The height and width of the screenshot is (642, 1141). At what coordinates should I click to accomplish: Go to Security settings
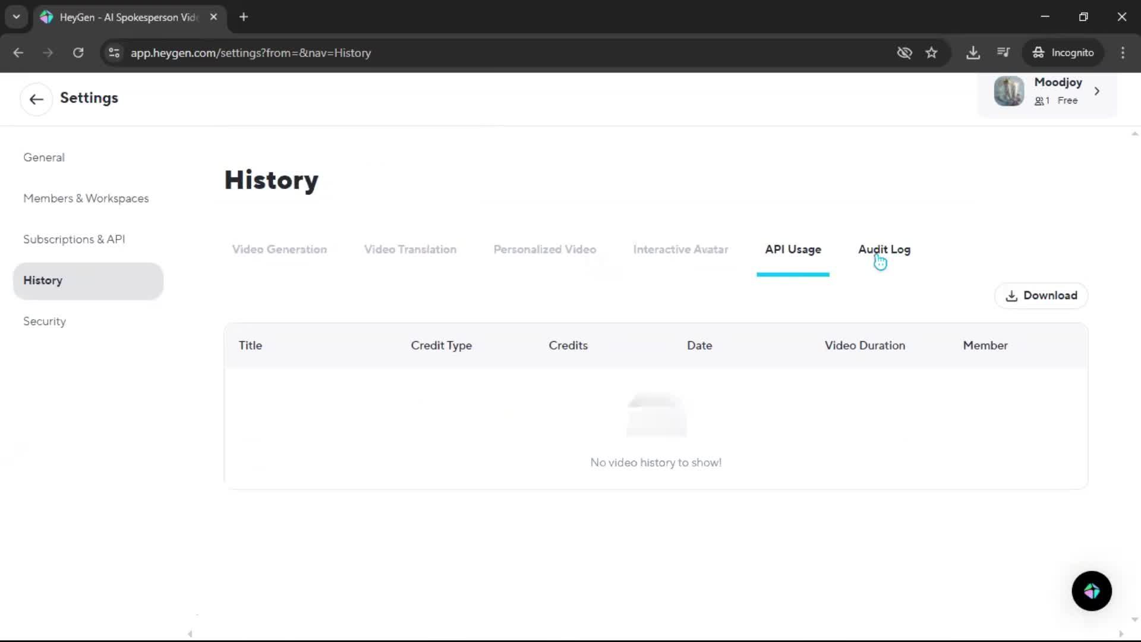point(45,322)
